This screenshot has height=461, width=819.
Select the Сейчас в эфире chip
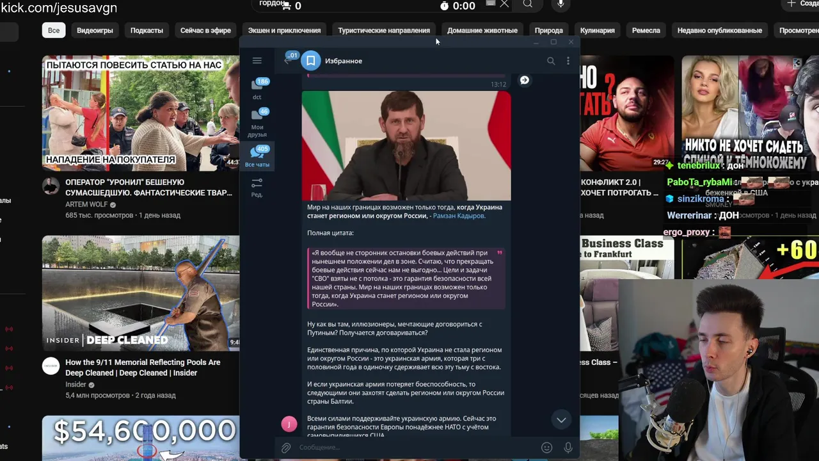pyautogui.click(x=205, y=30)
